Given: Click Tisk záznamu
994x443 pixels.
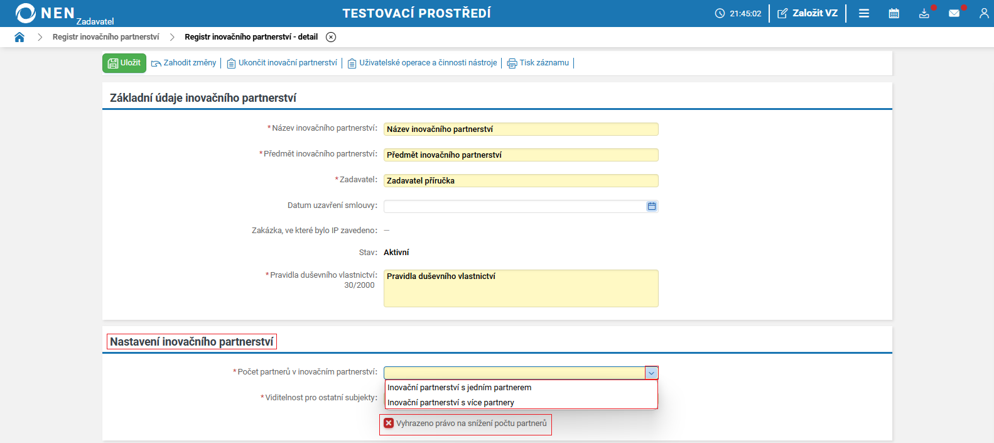Looking at the screenshot, I should pos(538,63).
